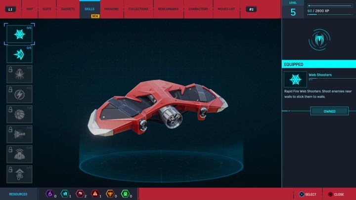The image size is (356, 200).
Task: Select the locked spider drone gadget
Action: pos(19,74)
